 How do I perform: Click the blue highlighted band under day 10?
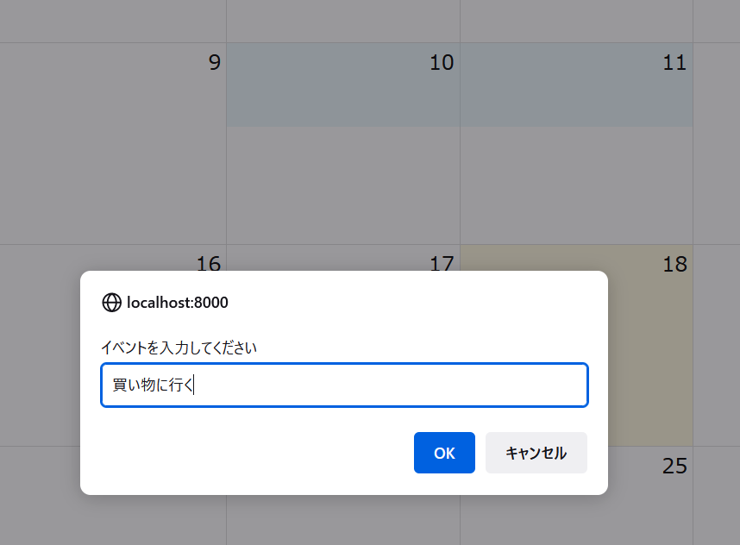pyautogui.click(x=343, y=85)
